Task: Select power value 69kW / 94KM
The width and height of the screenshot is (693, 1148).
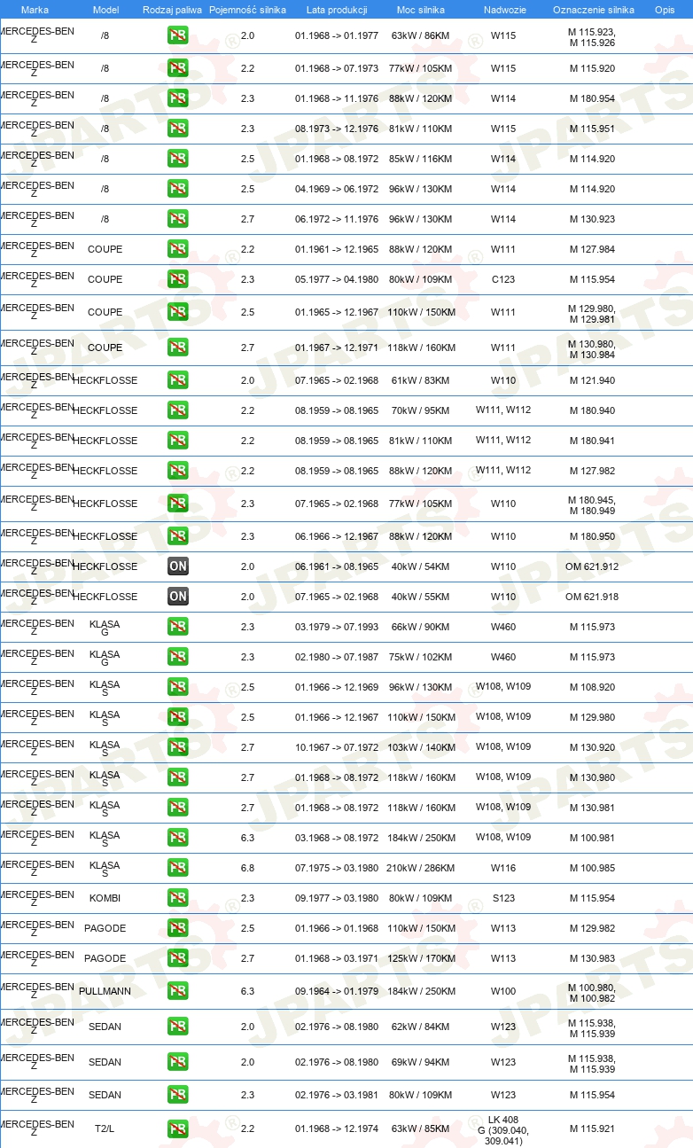Action: click(421, 1061)
